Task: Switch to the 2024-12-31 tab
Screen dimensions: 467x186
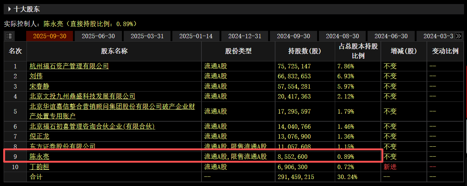Action: pos(245,36)
